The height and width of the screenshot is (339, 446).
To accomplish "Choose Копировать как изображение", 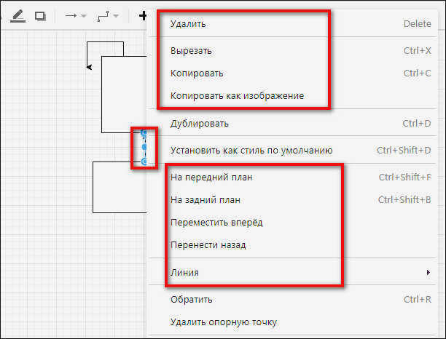I will [x=293, y=96].
